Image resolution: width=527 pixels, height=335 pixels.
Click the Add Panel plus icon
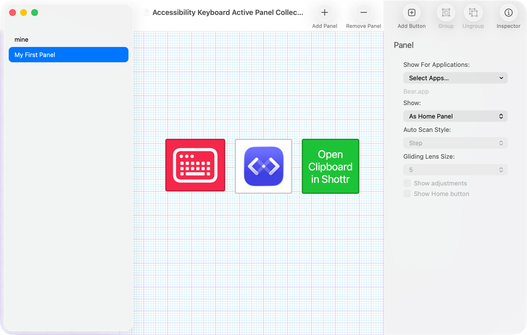pos(324,13)
